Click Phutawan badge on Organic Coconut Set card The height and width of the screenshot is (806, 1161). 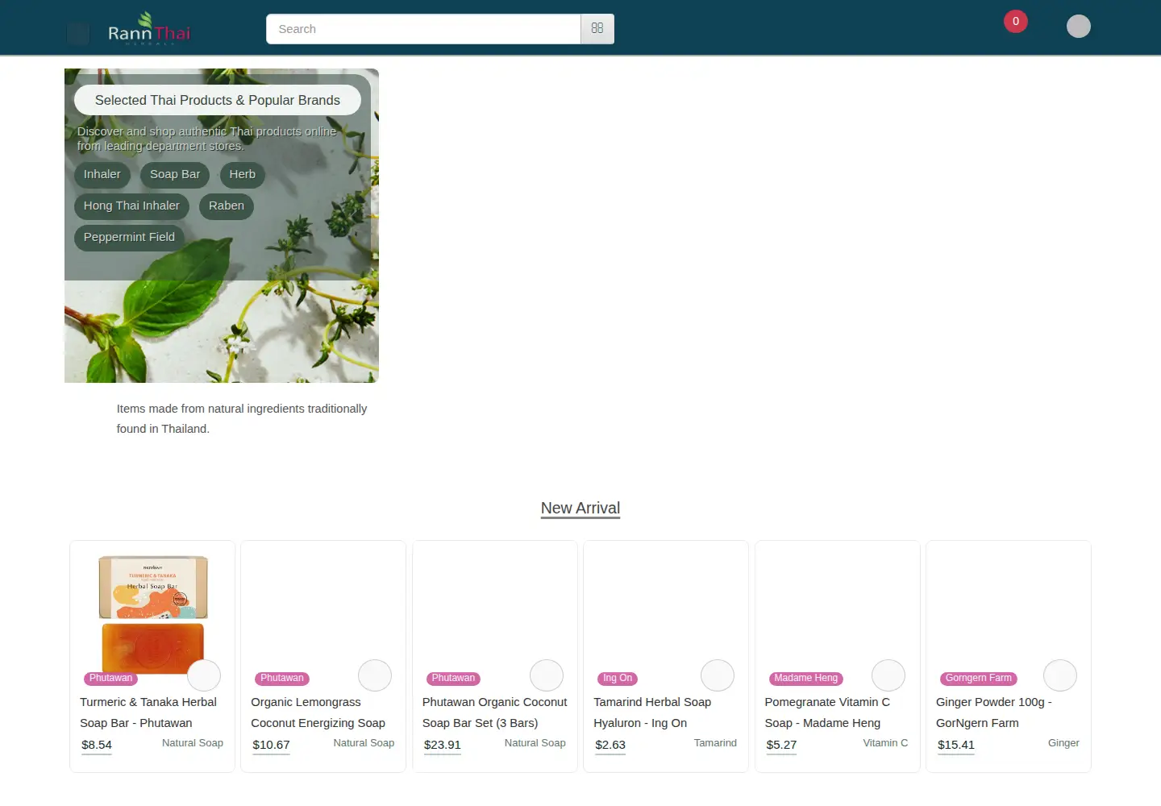453,679
